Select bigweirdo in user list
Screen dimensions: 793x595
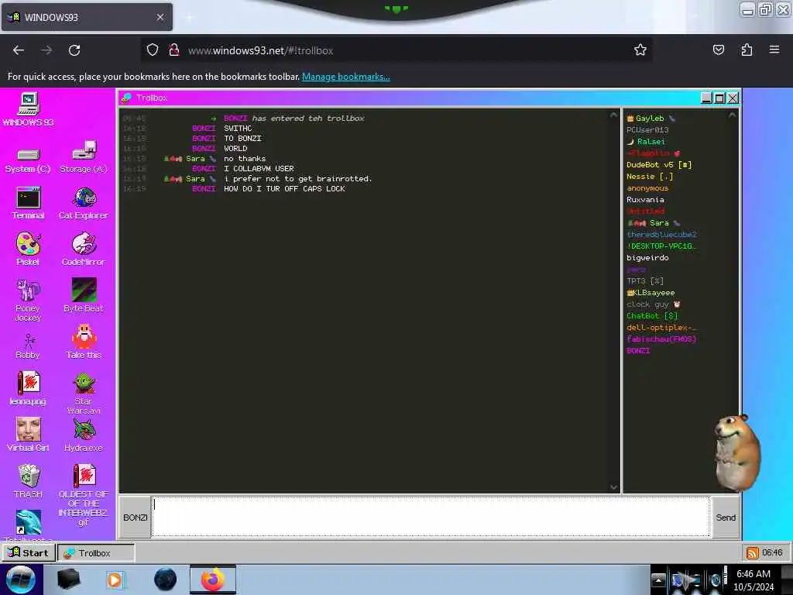[647, 258]
